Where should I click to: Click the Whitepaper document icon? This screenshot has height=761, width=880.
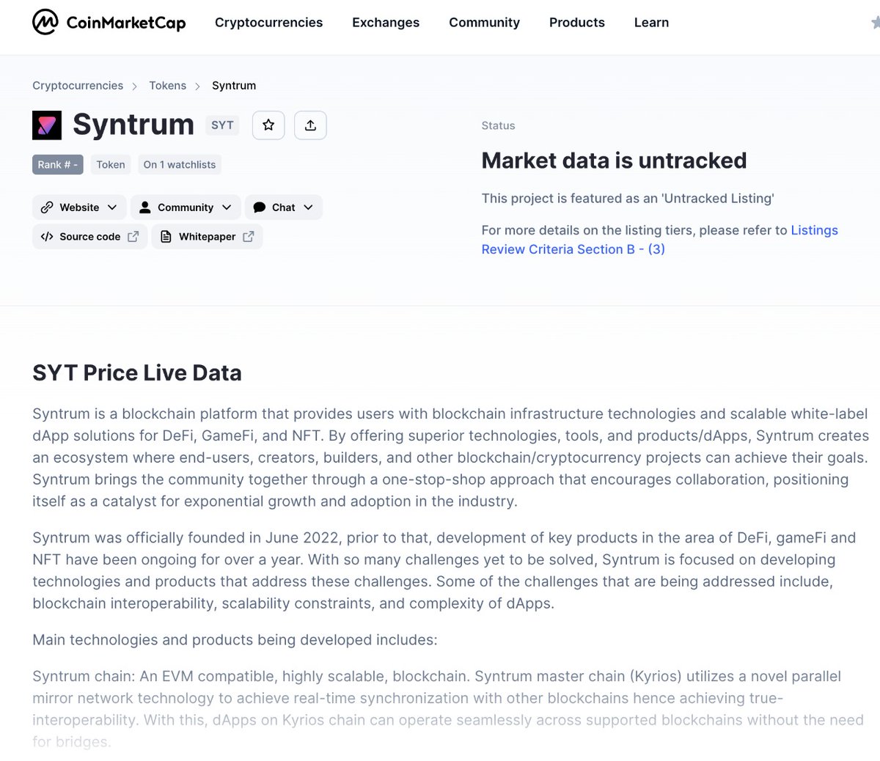166,237
